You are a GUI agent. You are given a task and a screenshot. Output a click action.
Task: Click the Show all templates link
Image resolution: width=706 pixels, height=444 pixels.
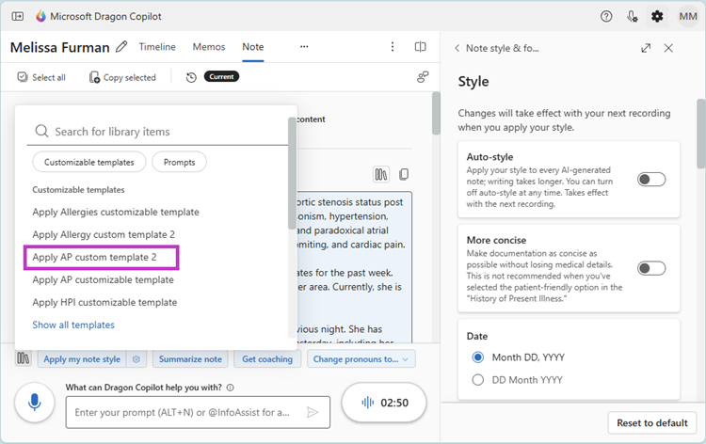click(73, 325)
